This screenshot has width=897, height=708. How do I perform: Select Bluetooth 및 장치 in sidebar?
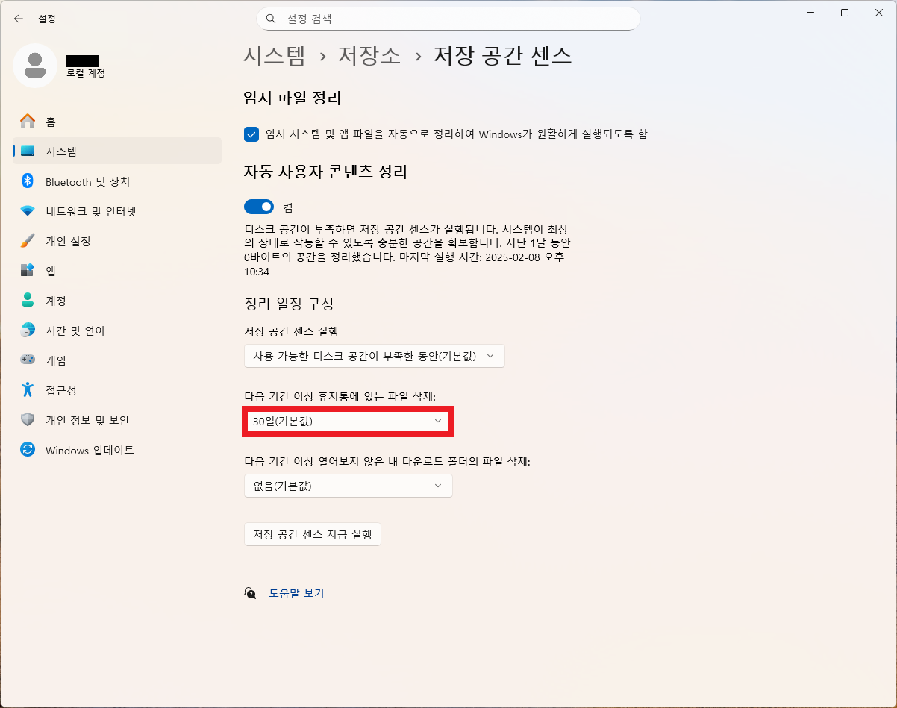point(117,181)
